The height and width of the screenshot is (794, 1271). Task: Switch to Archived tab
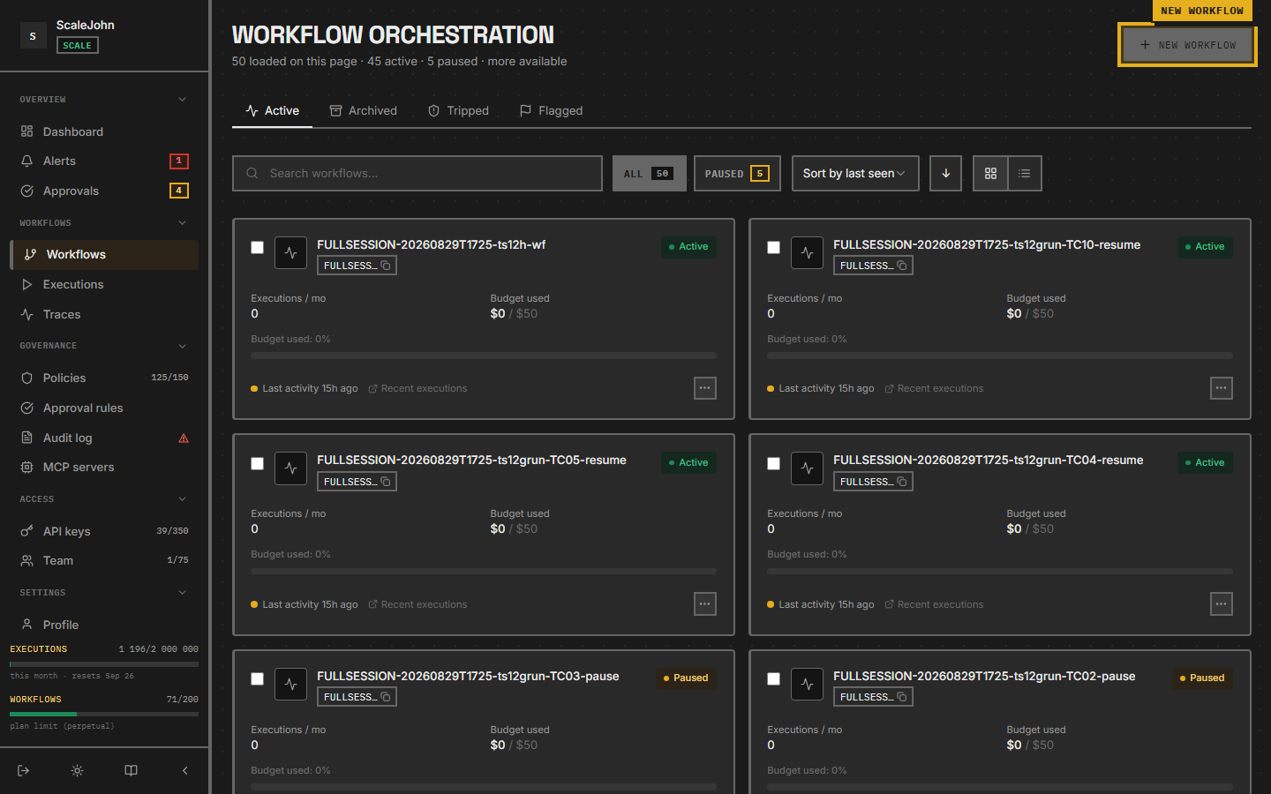point(363,110)
